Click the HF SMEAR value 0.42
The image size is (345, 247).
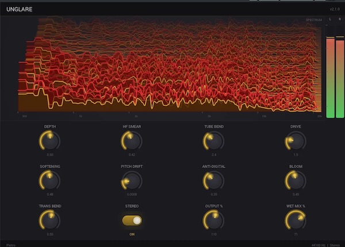132,155
